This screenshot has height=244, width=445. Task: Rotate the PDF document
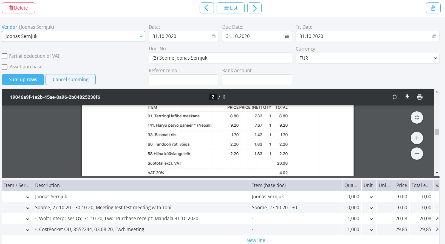tap(395, 97)
